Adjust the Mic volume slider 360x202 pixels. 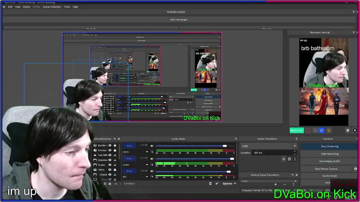tap(229, 171)
